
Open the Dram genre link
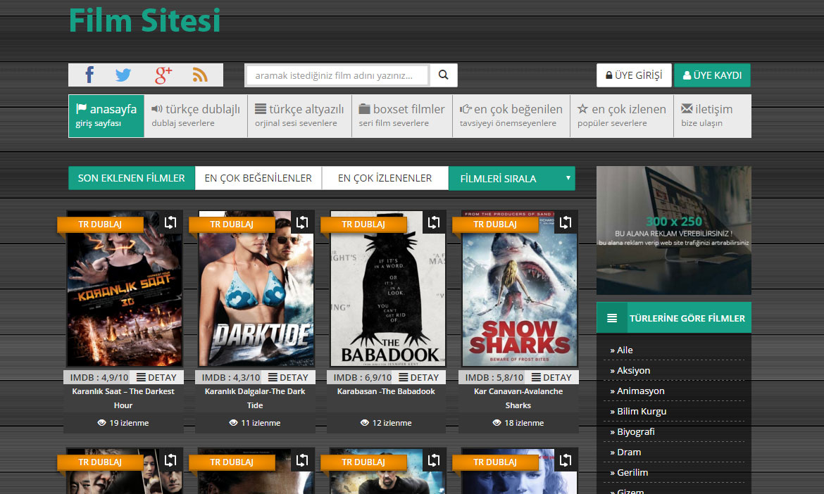628,452
